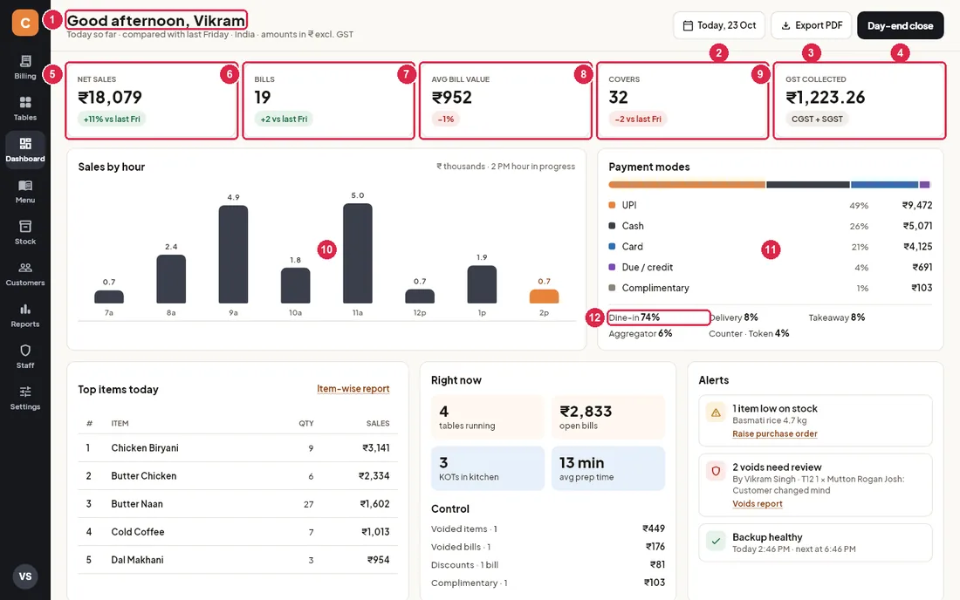Click the QTY column header
The image size is (960, 600).
(x=306, y=423)
